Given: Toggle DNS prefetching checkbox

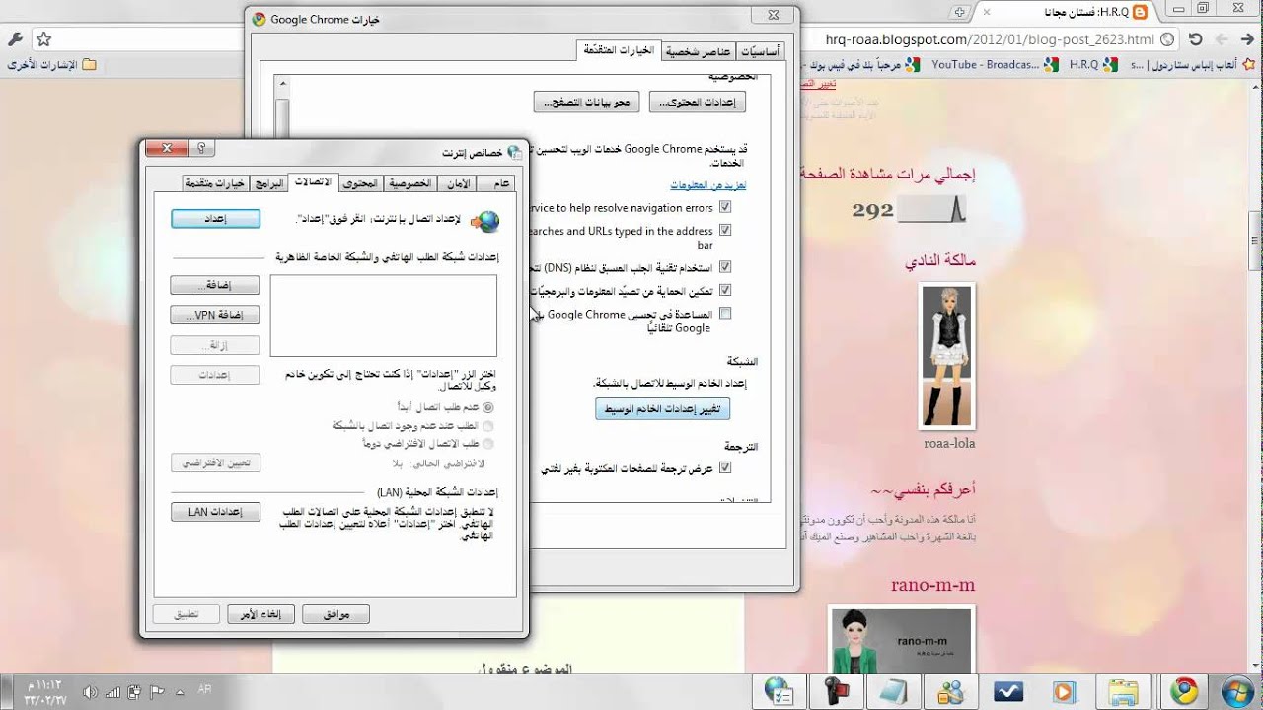Looking at the screenshot, I should (725, 267).
